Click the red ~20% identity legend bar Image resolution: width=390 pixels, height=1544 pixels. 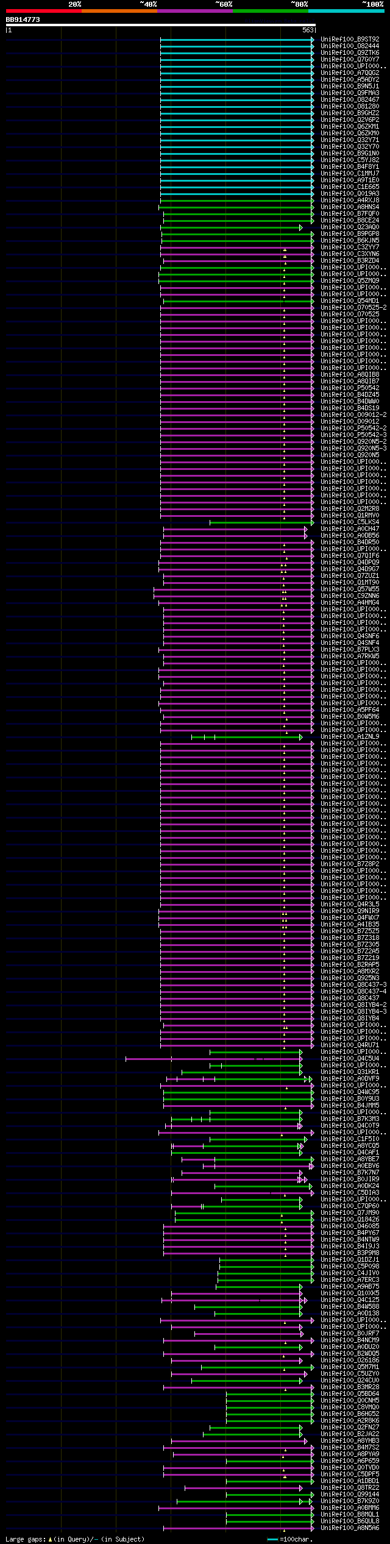[x=43, y=11]
